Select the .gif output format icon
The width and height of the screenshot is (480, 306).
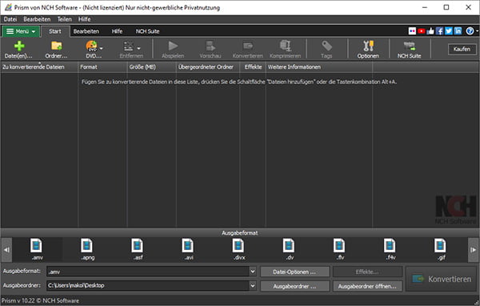(x=441, y=246)
